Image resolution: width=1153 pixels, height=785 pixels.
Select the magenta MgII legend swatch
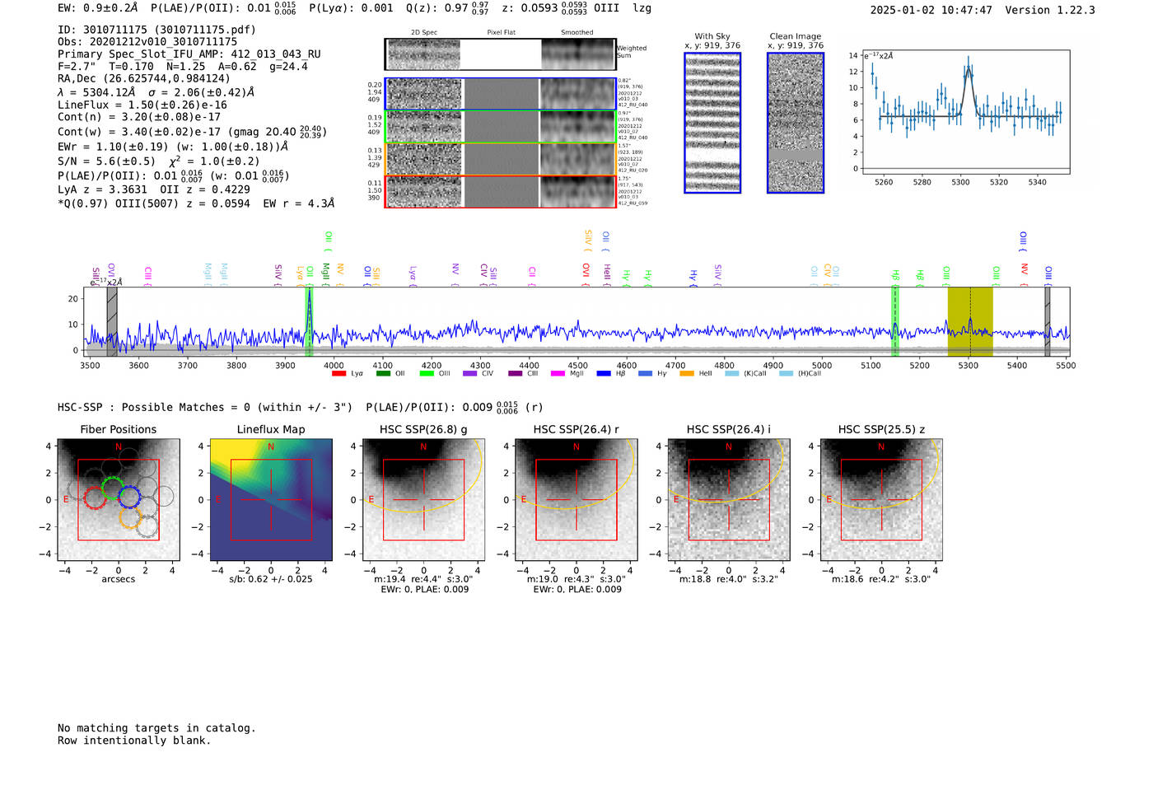pyautogui.click(x=558, y=374)
